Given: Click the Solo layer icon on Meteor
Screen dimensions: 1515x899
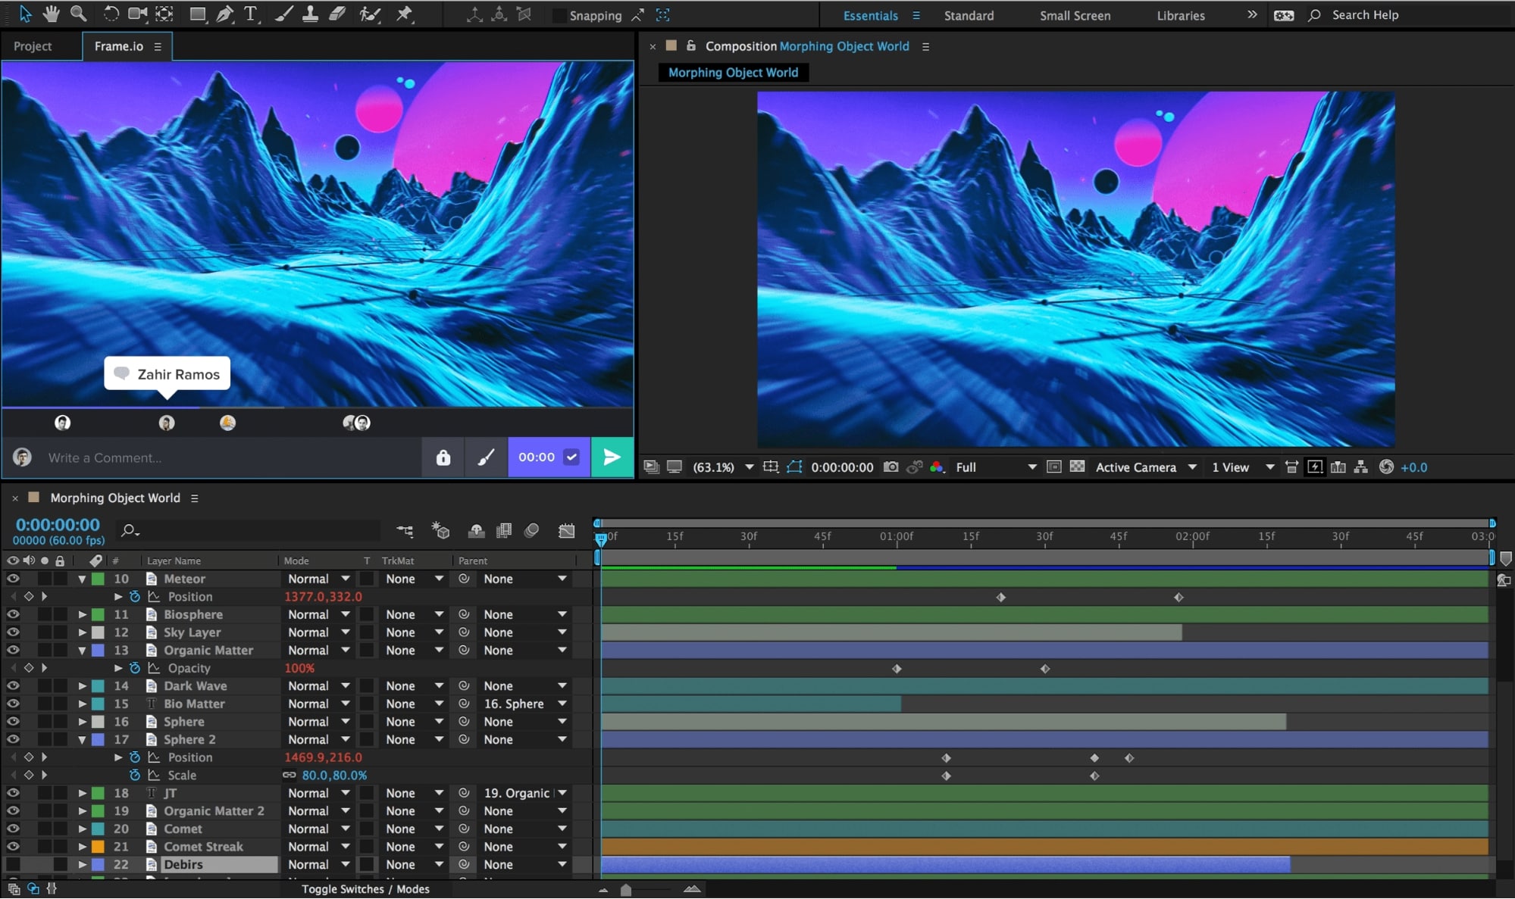Looking at the screenshot, I should tap(44, 578).
